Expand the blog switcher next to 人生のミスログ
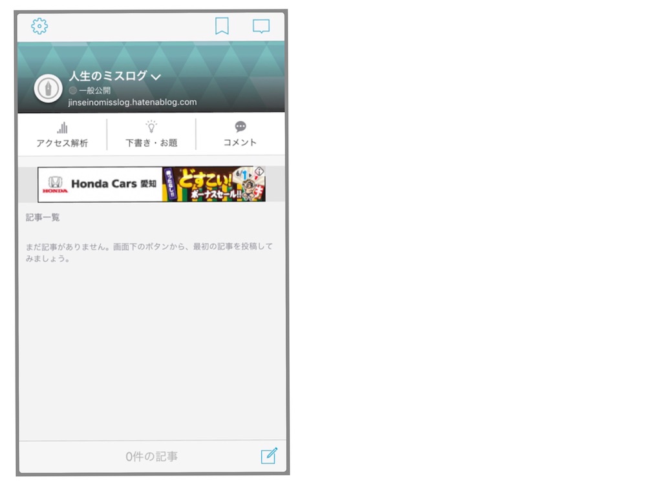Screen dimensions: 662x496 point(156,76)
